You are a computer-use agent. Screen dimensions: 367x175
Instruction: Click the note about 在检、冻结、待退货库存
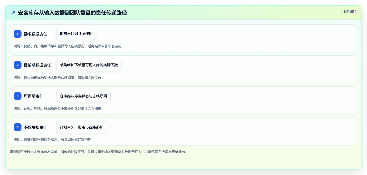[57, 108]
